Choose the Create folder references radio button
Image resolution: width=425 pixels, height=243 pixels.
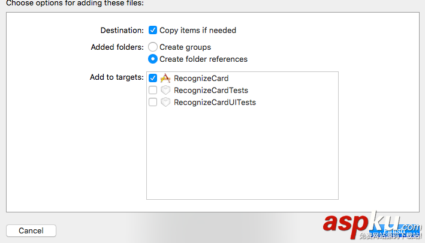tap(153, 59)
